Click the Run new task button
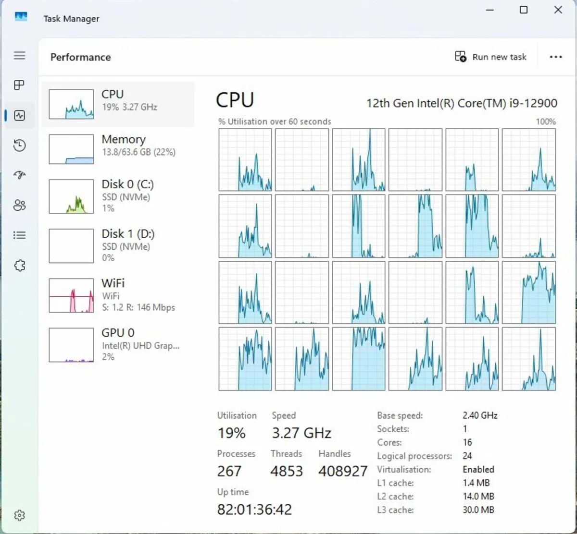Image resolution: width=577 pixels, height=534 pixels. pos(491,57)
